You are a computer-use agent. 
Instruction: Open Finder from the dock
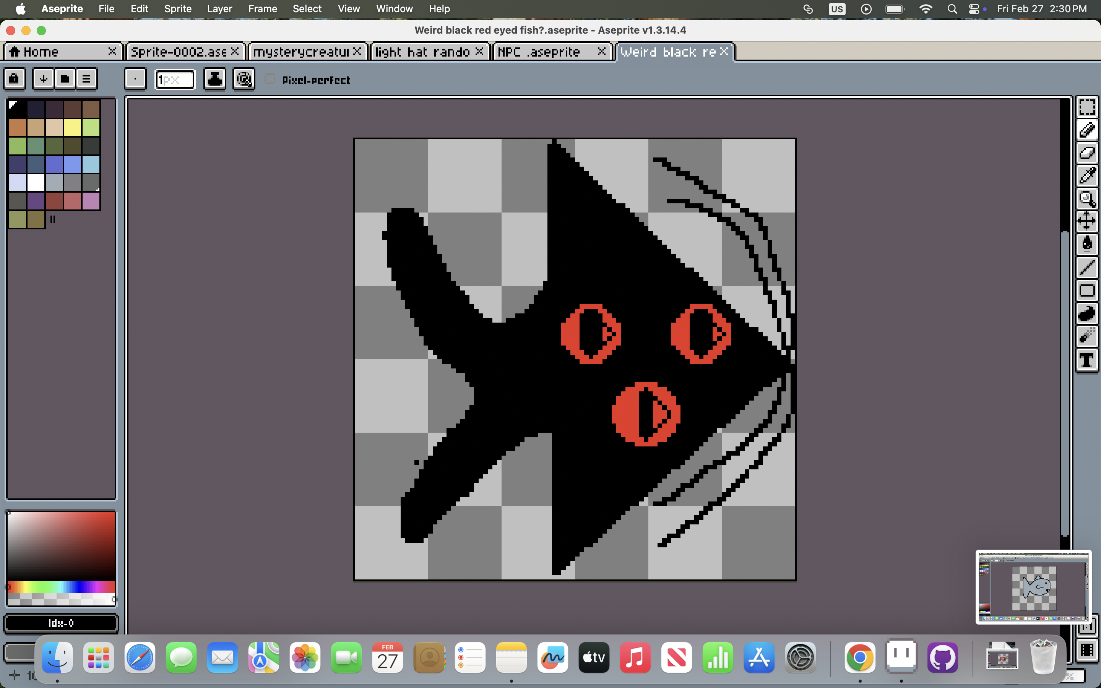pos(57,657)
